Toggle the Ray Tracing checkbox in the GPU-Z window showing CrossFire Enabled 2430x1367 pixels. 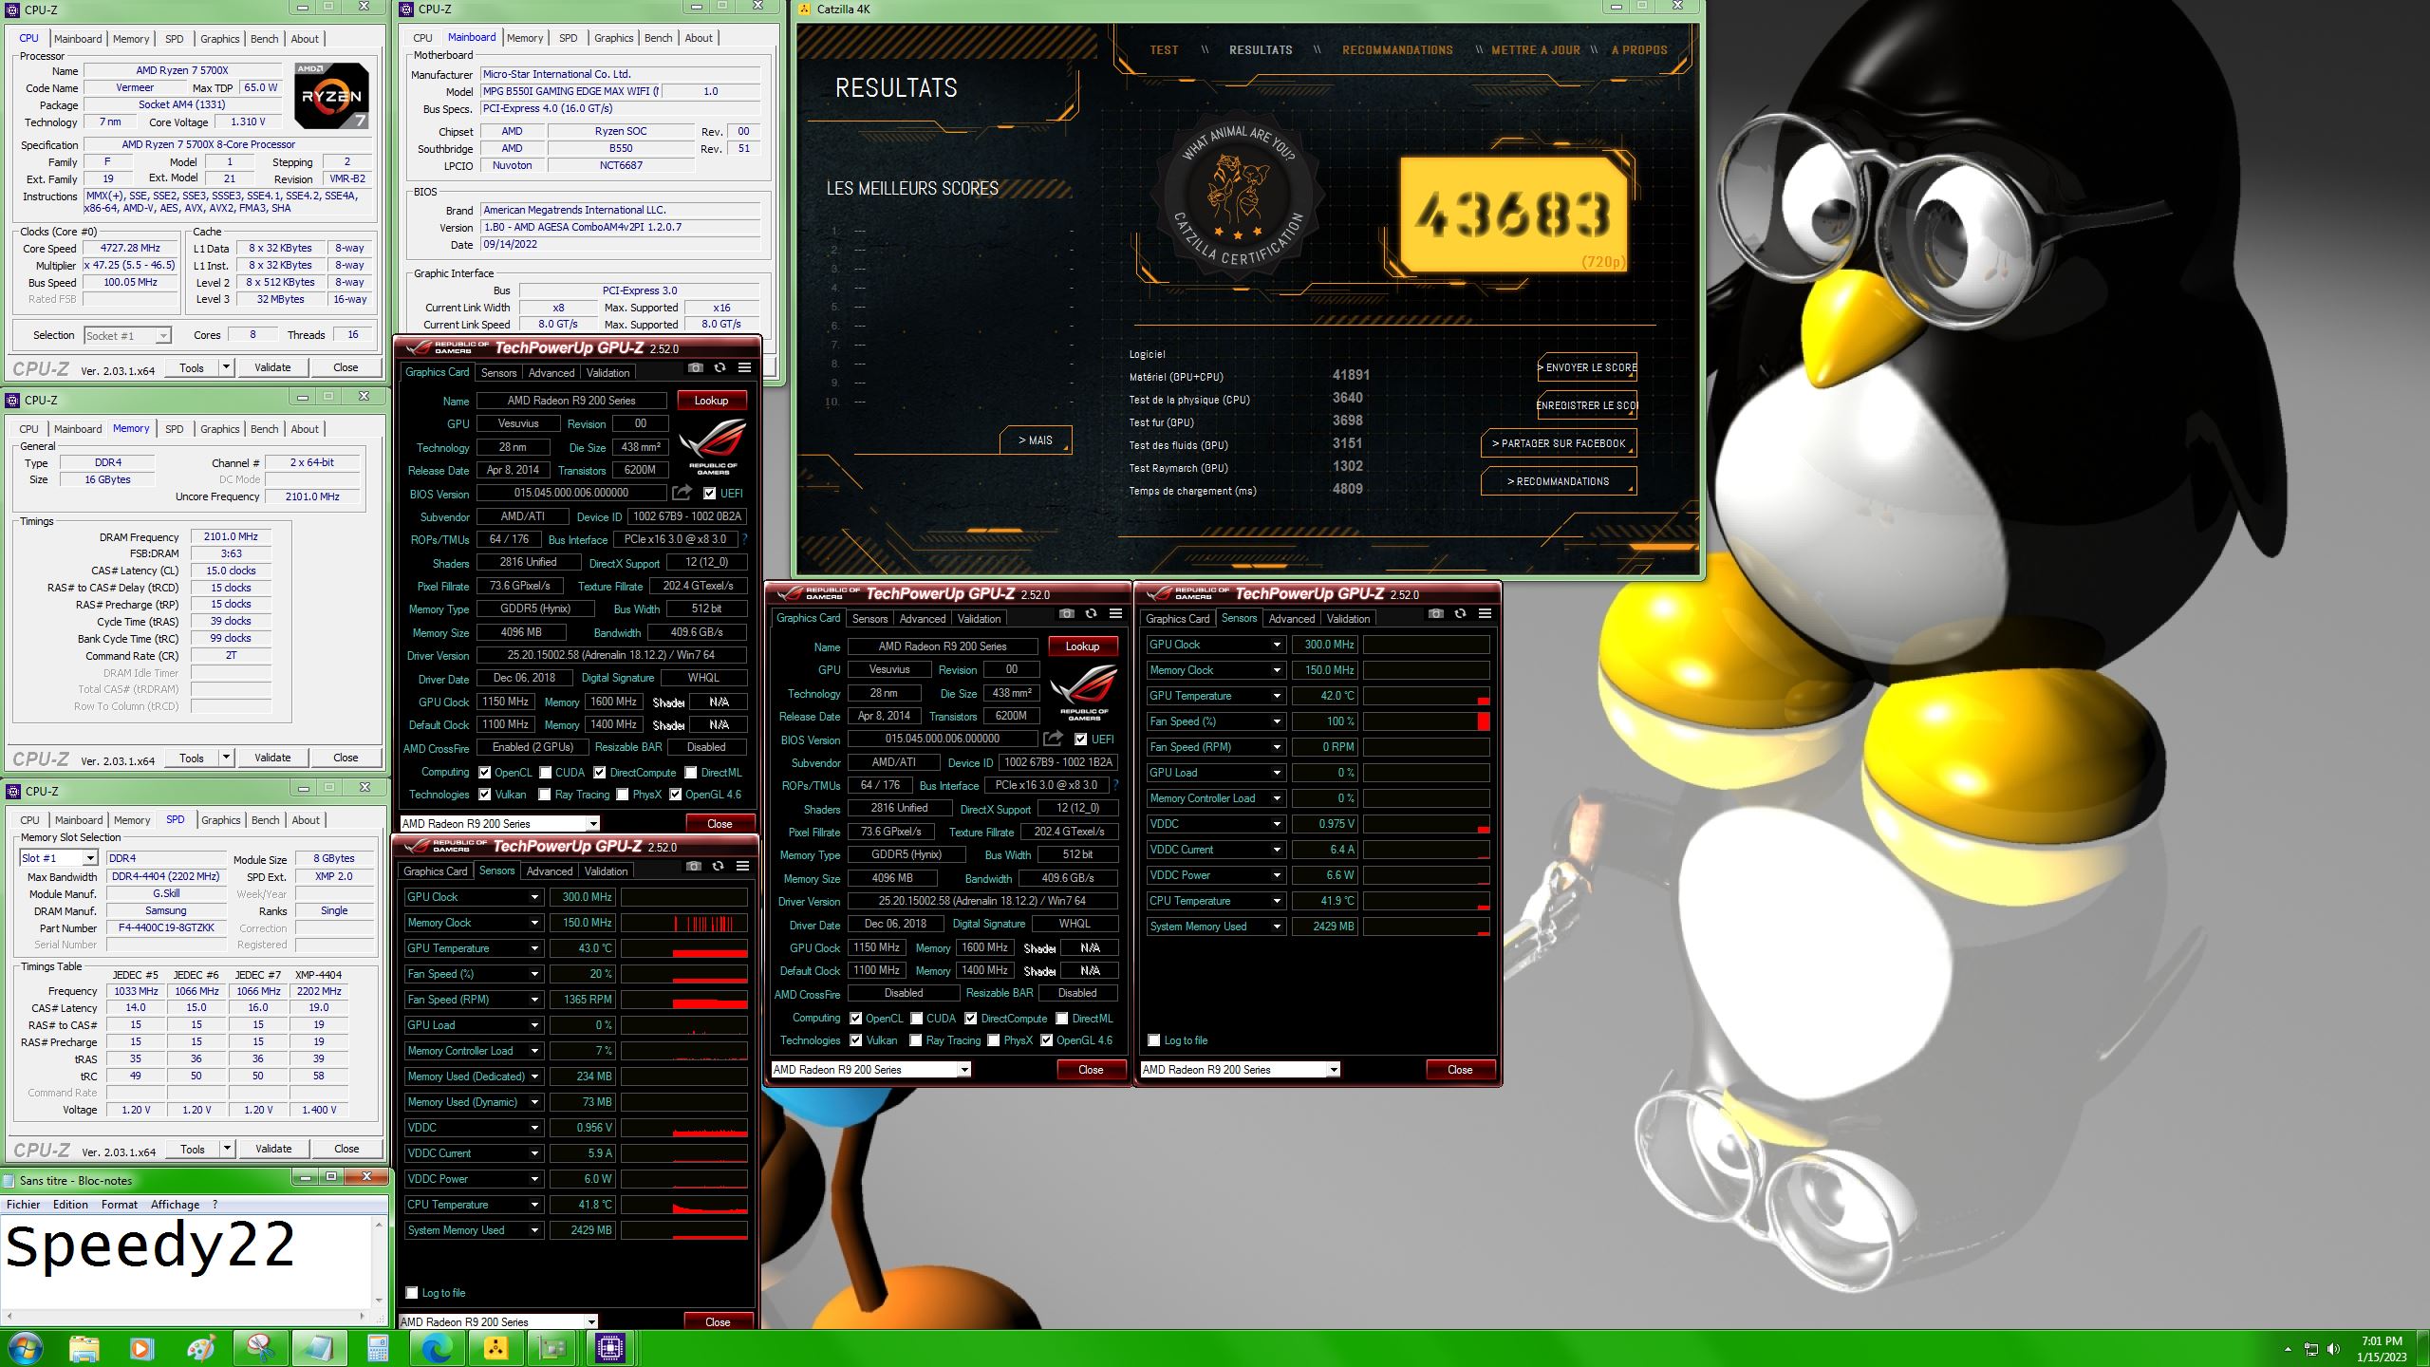[x=545, y=795]
